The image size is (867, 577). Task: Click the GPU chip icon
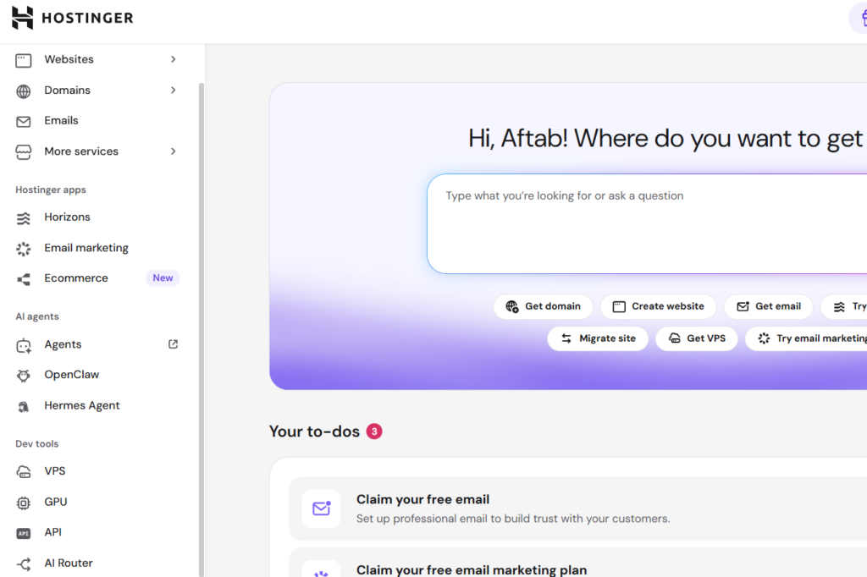[23, 503]
